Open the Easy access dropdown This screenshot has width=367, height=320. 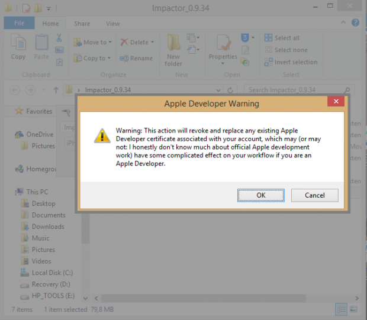coord(193,50)
